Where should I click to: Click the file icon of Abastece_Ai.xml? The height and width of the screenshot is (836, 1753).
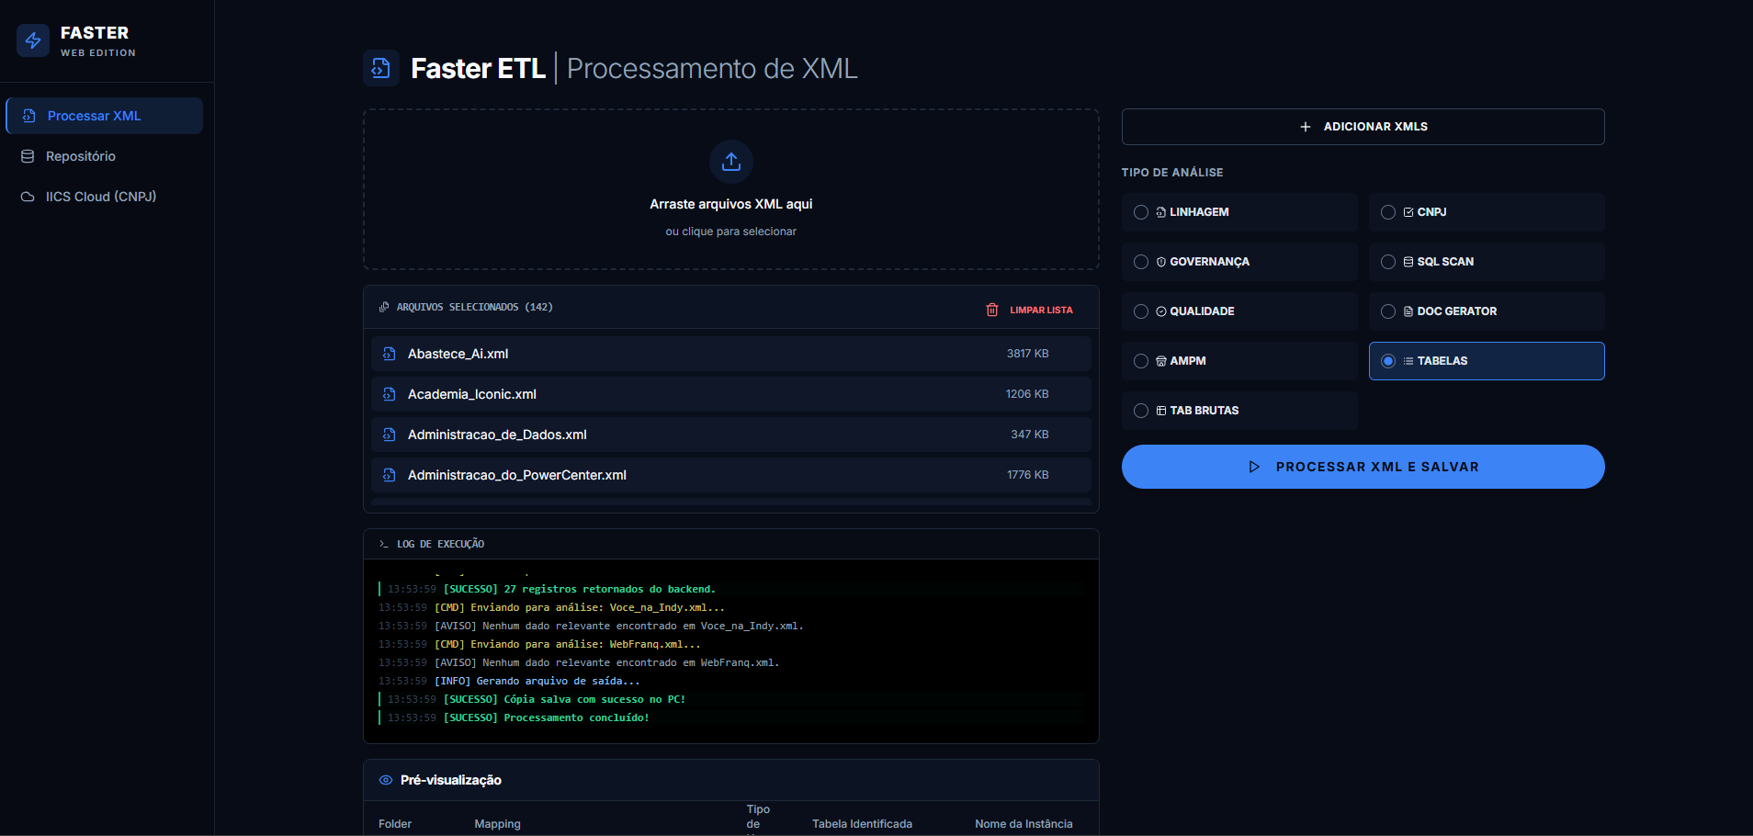click(x=390, y=354)
